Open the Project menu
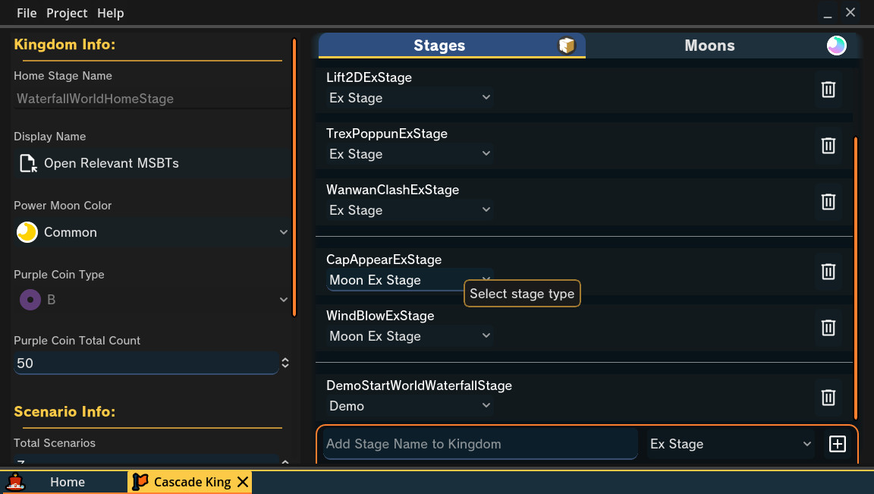Viewport: 874px width, 494px height. 67,13
